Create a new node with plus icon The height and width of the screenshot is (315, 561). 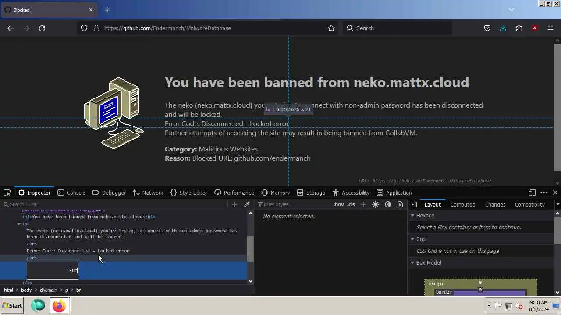(234, 204)
